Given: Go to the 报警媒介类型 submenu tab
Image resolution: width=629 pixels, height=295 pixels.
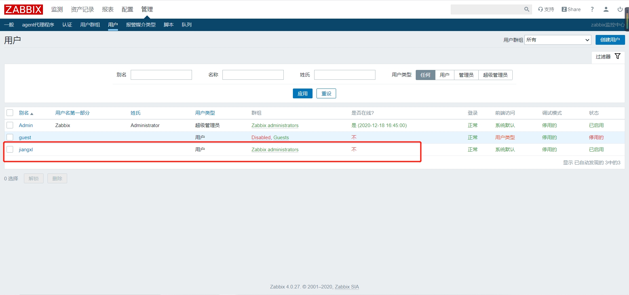Looking at the screenshot, I should point(141,25).
